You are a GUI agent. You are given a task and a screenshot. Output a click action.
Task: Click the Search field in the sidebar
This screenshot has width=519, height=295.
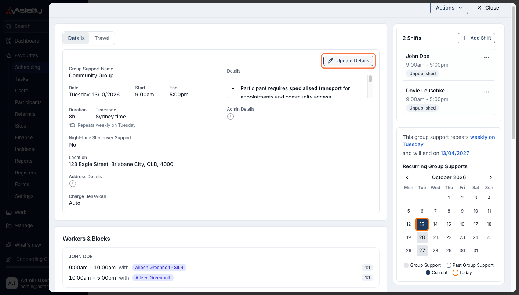[26, 26]
